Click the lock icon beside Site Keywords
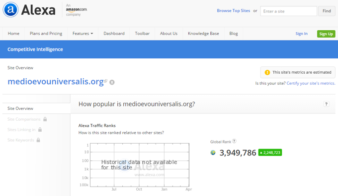Viewport: 338px width, 196px height. click(x=38, y=140)
